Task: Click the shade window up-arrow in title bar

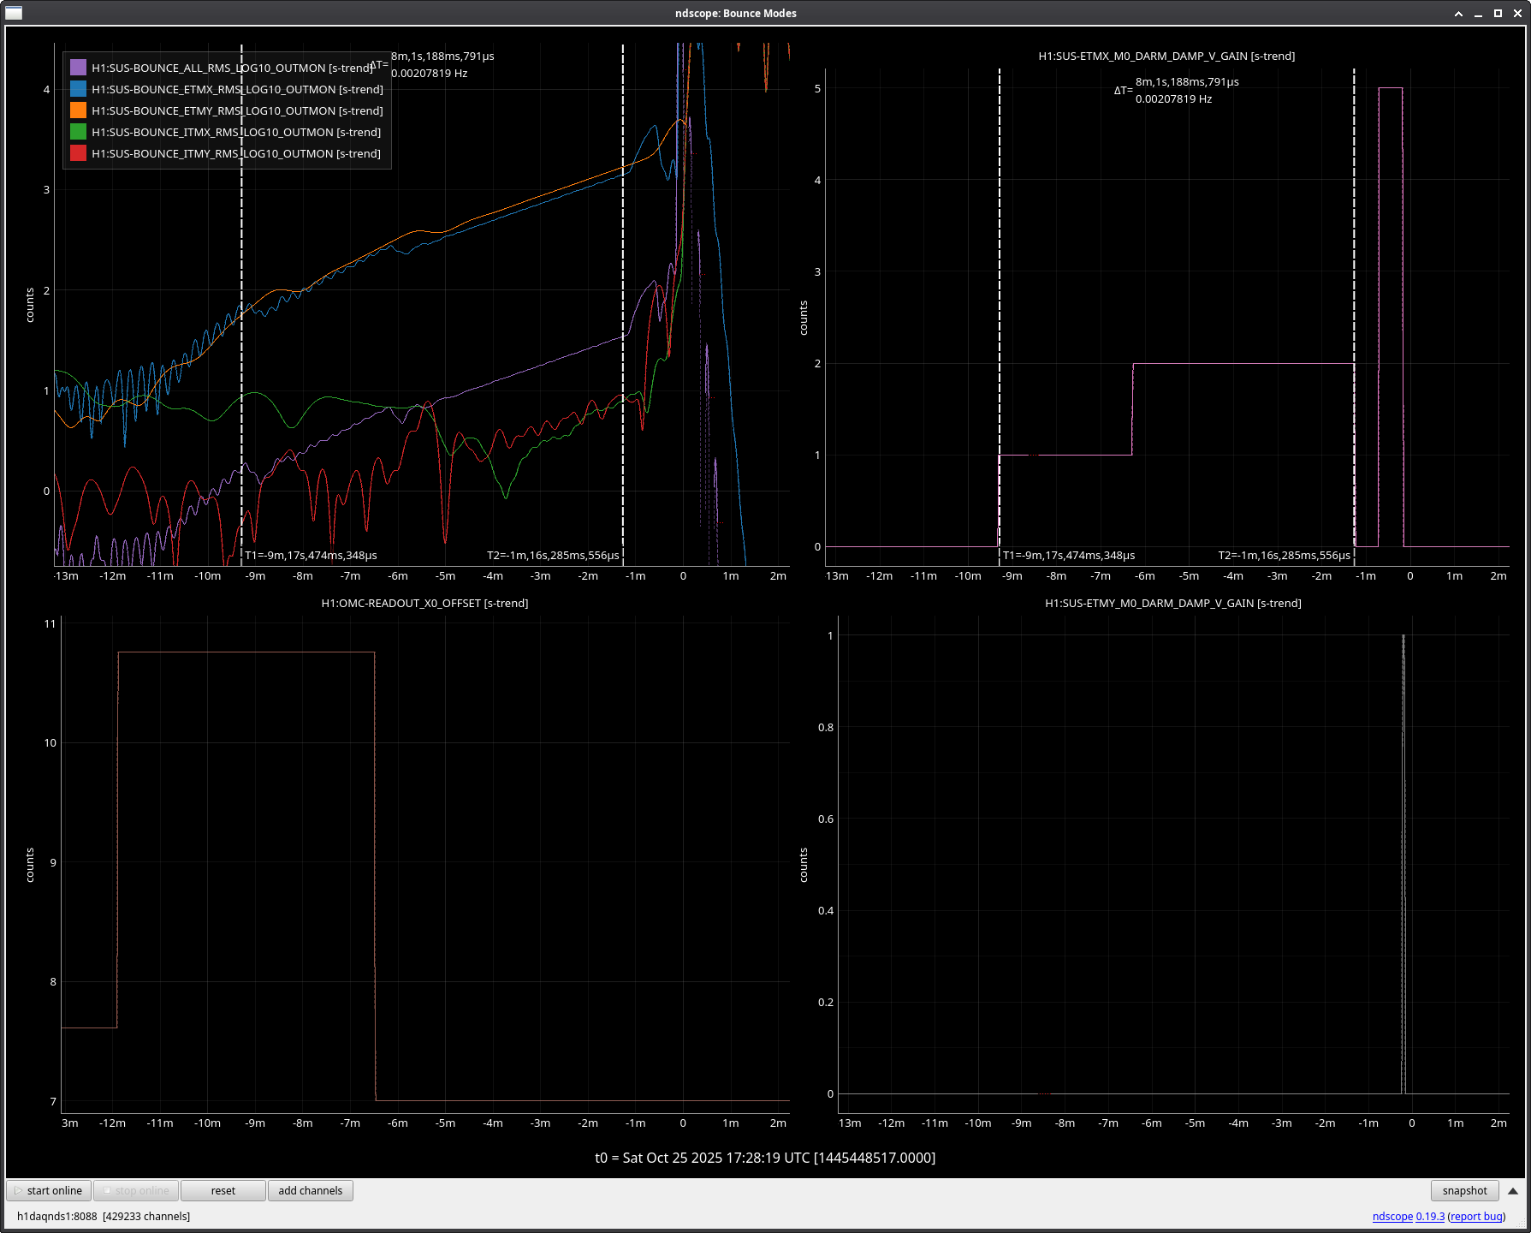Action: (1458, 13)
